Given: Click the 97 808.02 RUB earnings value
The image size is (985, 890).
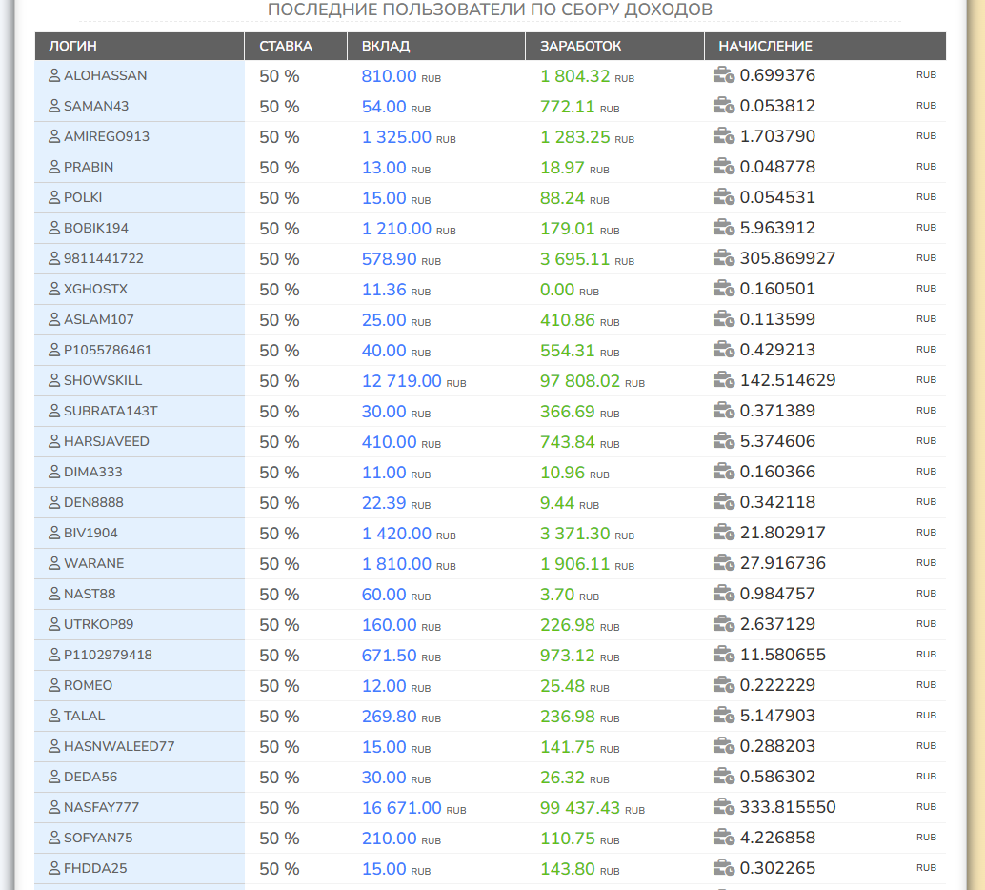Looking at the screenshot, I should tap(593, 381).
